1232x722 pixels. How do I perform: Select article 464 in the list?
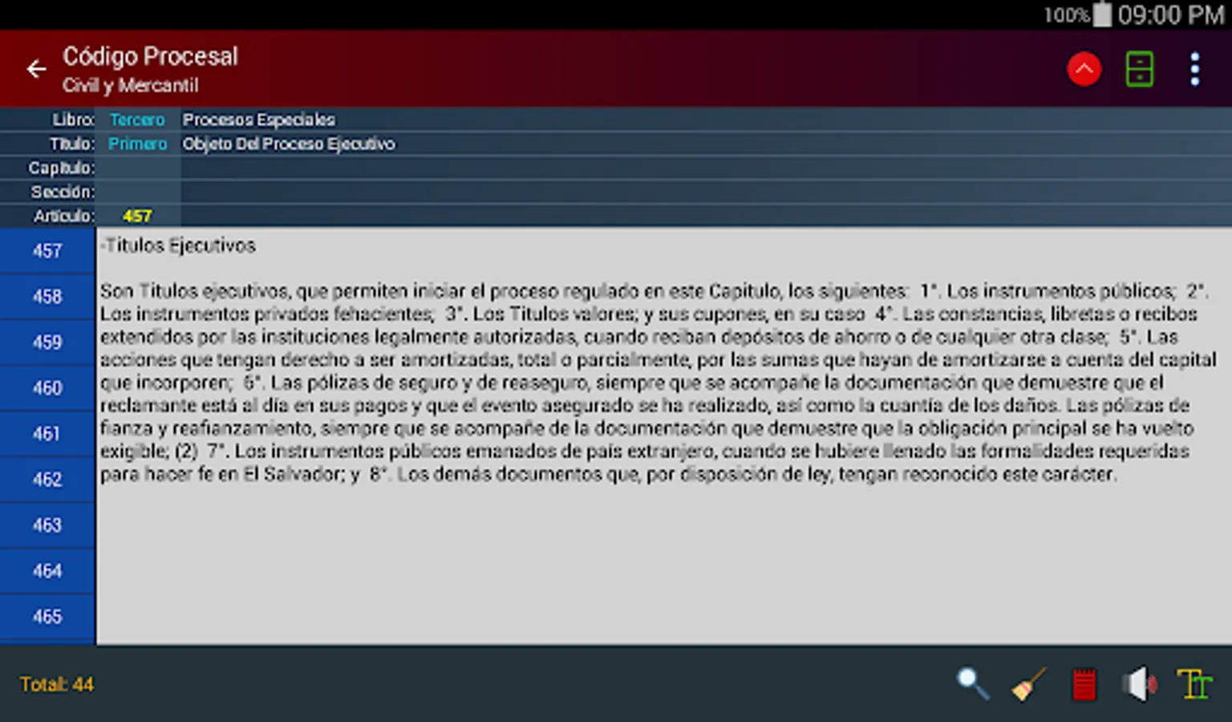47,571
